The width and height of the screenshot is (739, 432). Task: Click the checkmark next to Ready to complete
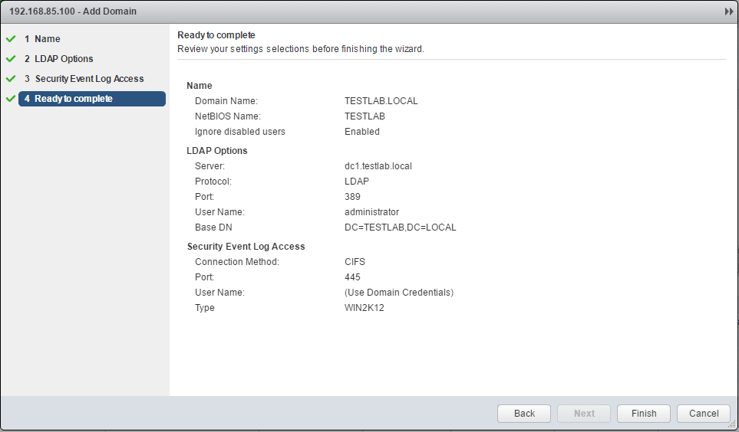click(x=10, y=99)
